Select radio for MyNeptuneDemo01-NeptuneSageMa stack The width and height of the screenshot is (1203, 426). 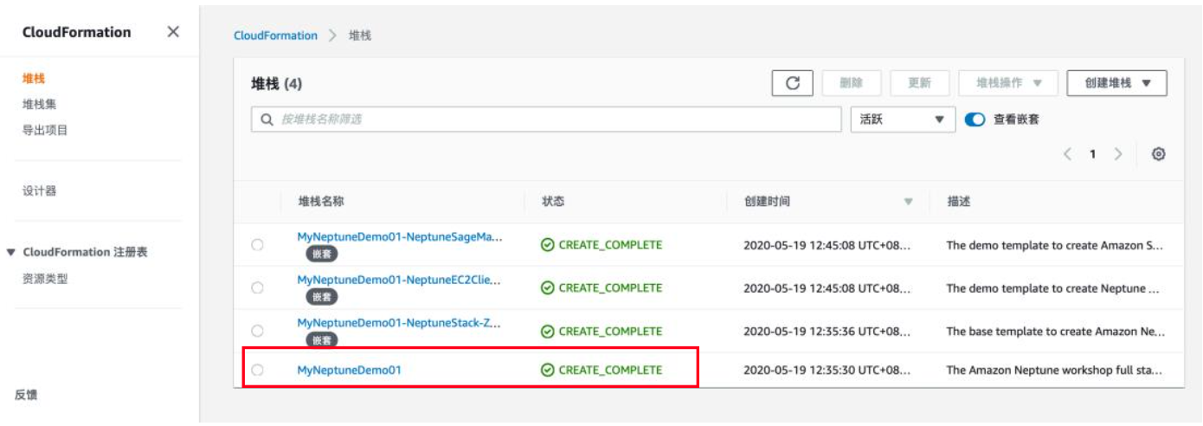click(x=257, y=245)
